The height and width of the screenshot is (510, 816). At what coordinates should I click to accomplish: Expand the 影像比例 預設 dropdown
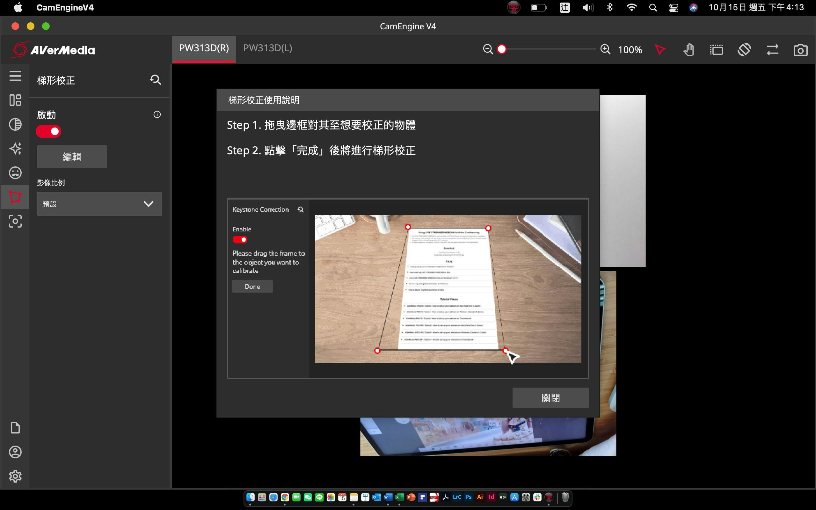(x=99, y=204)
